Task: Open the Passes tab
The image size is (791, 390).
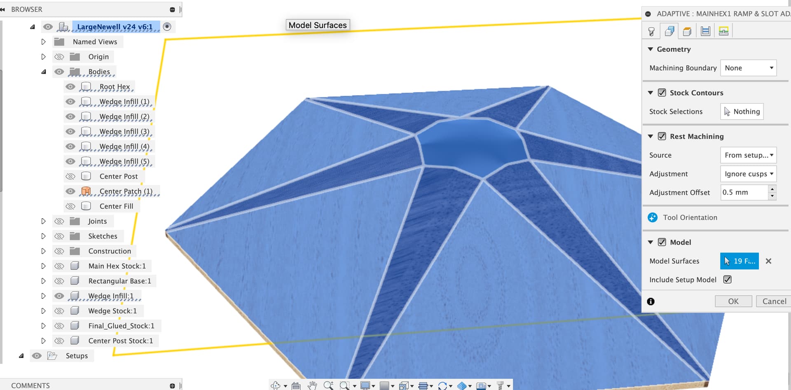Action: [x=705, y=31]
